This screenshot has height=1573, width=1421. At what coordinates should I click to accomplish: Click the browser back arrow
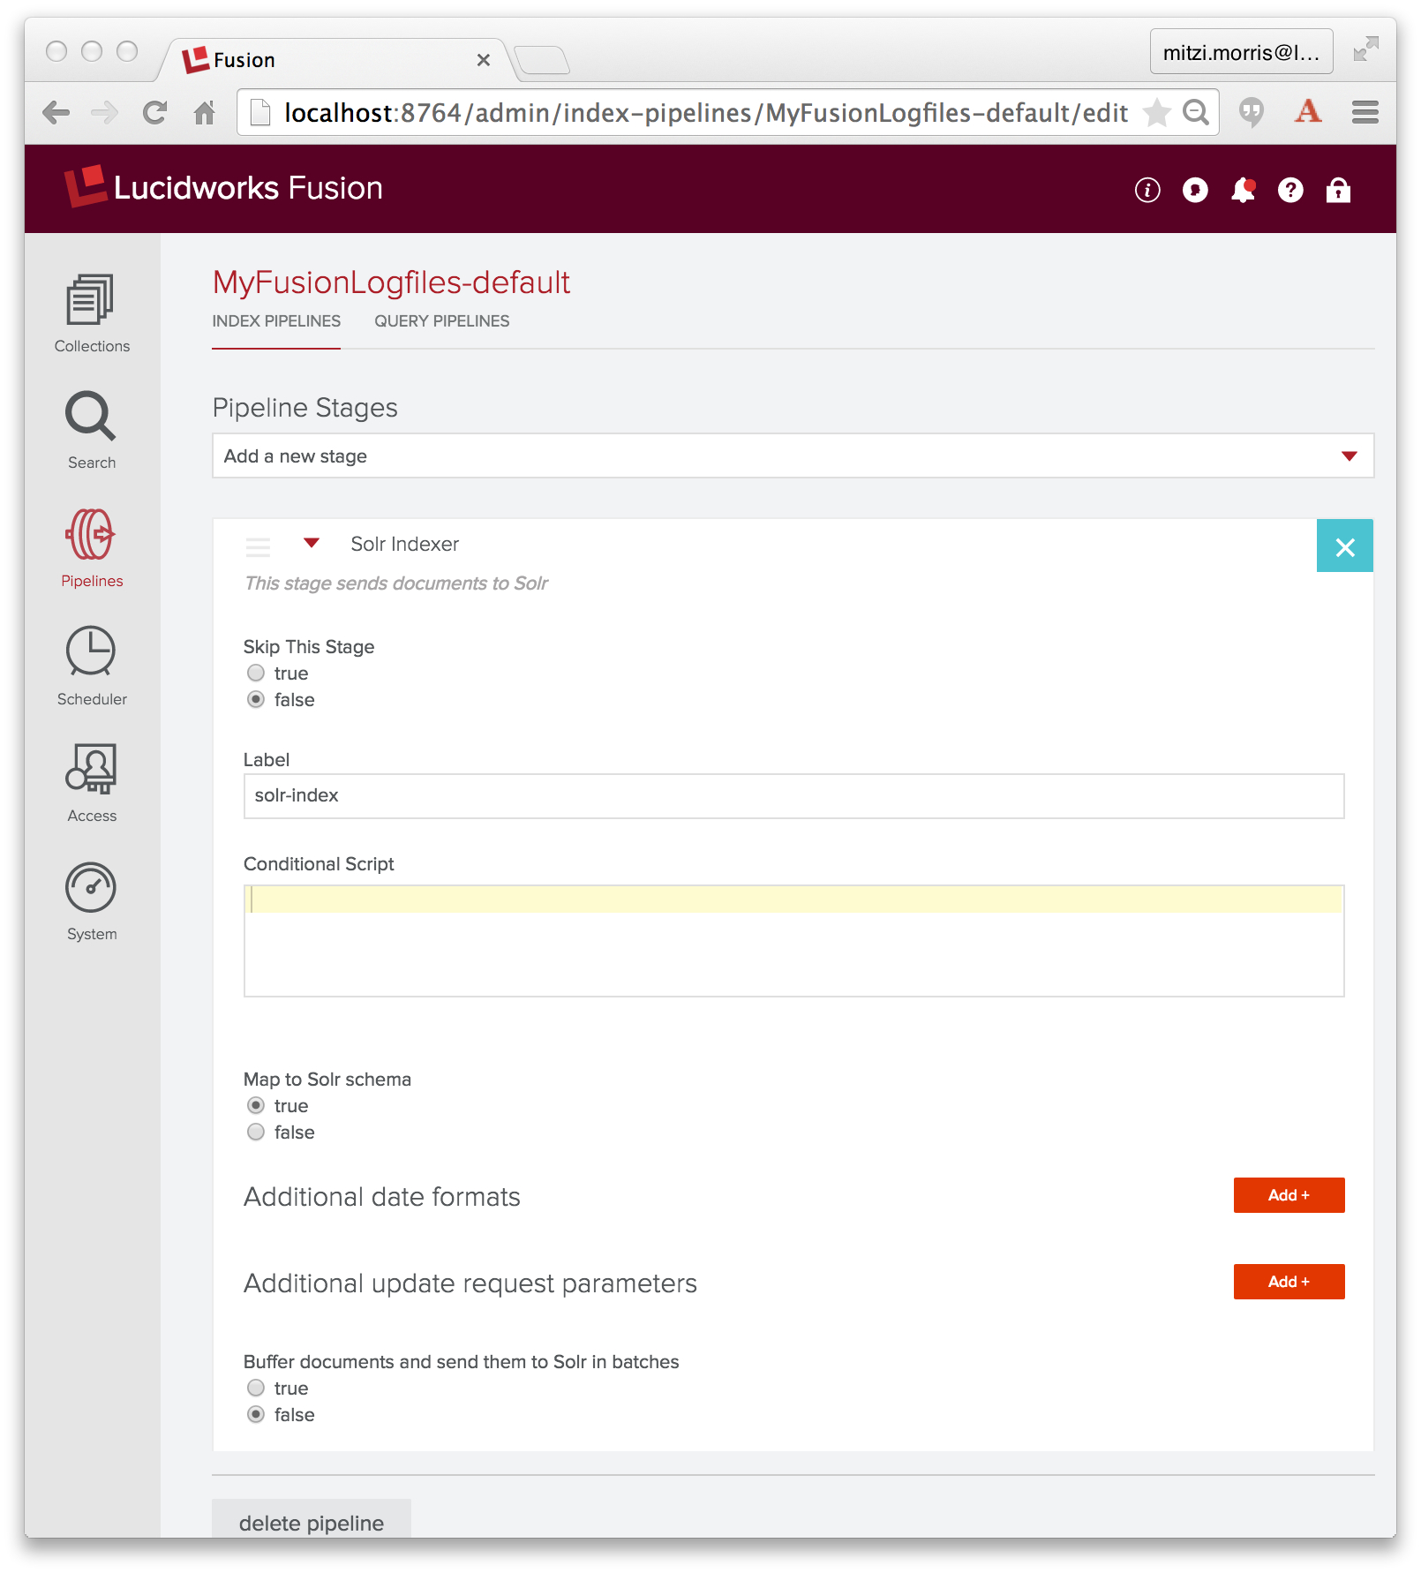[x=56, y=112]
